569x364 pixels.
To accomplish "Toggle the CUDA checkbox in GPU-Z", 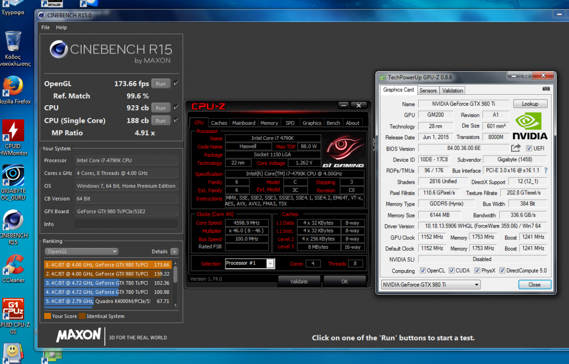I will coord(451,271).
